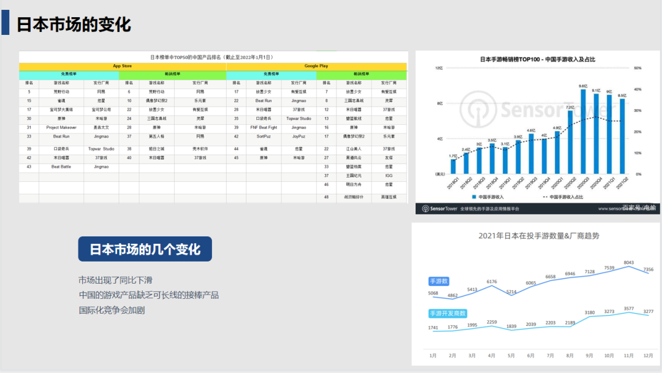Click the 8.5亿 bar value label
The image size is (662, 373).
(x=622, y=96)
